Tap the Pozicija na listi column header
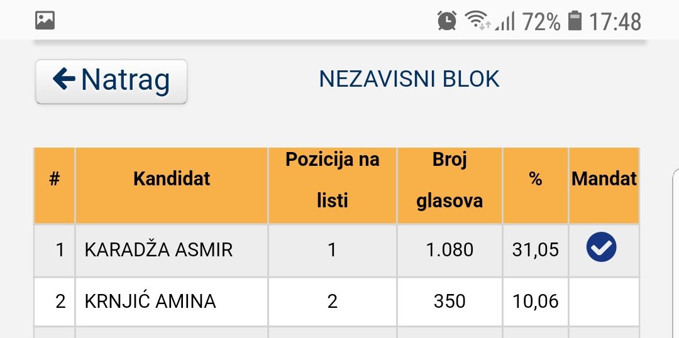Viewport: 679px width, 338px height. 333,180
